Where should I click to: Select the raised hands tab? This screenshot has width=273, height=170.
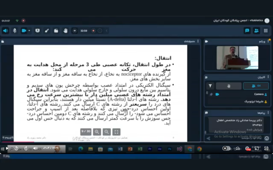[229, 86]
